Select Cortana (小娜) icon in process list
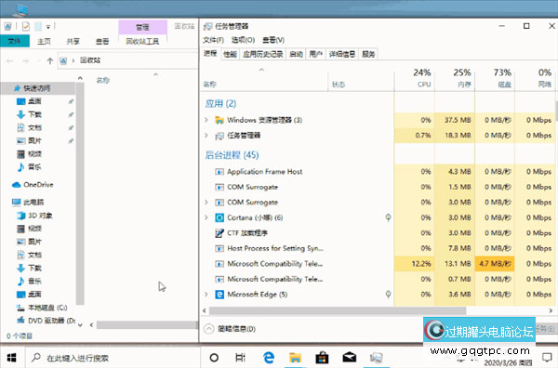The height and width of the screenshot is (368, 558). pyautogui.click(x=219, y=217)
